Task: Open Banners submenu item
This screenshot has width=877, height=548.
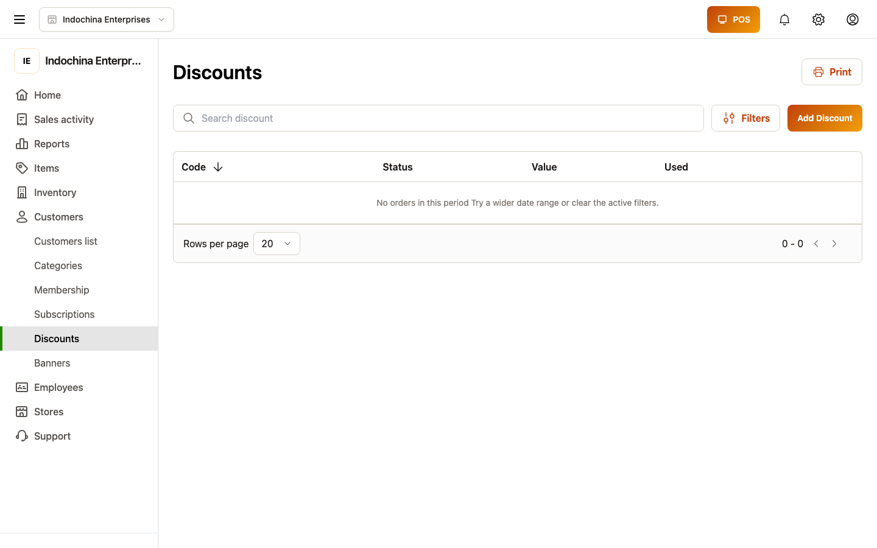Action: pos(52,363)
